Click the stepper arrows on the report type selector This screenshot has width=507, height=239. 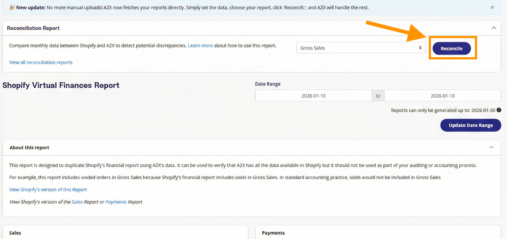point(420,48)
